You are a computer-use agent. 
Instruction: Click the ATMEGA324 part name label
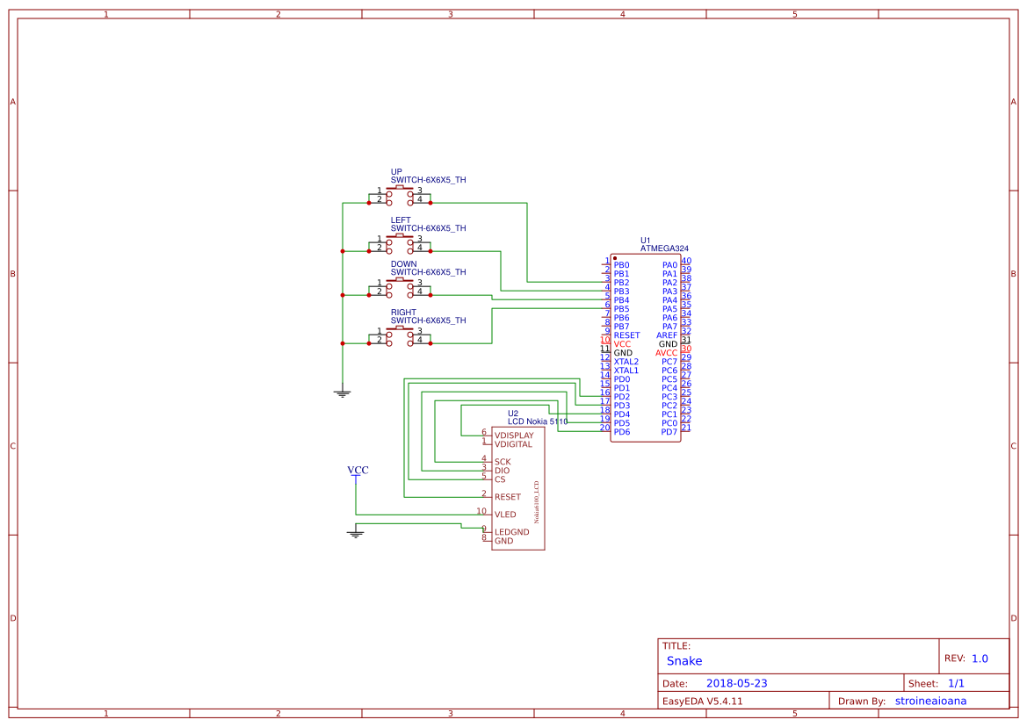[664, 248]
